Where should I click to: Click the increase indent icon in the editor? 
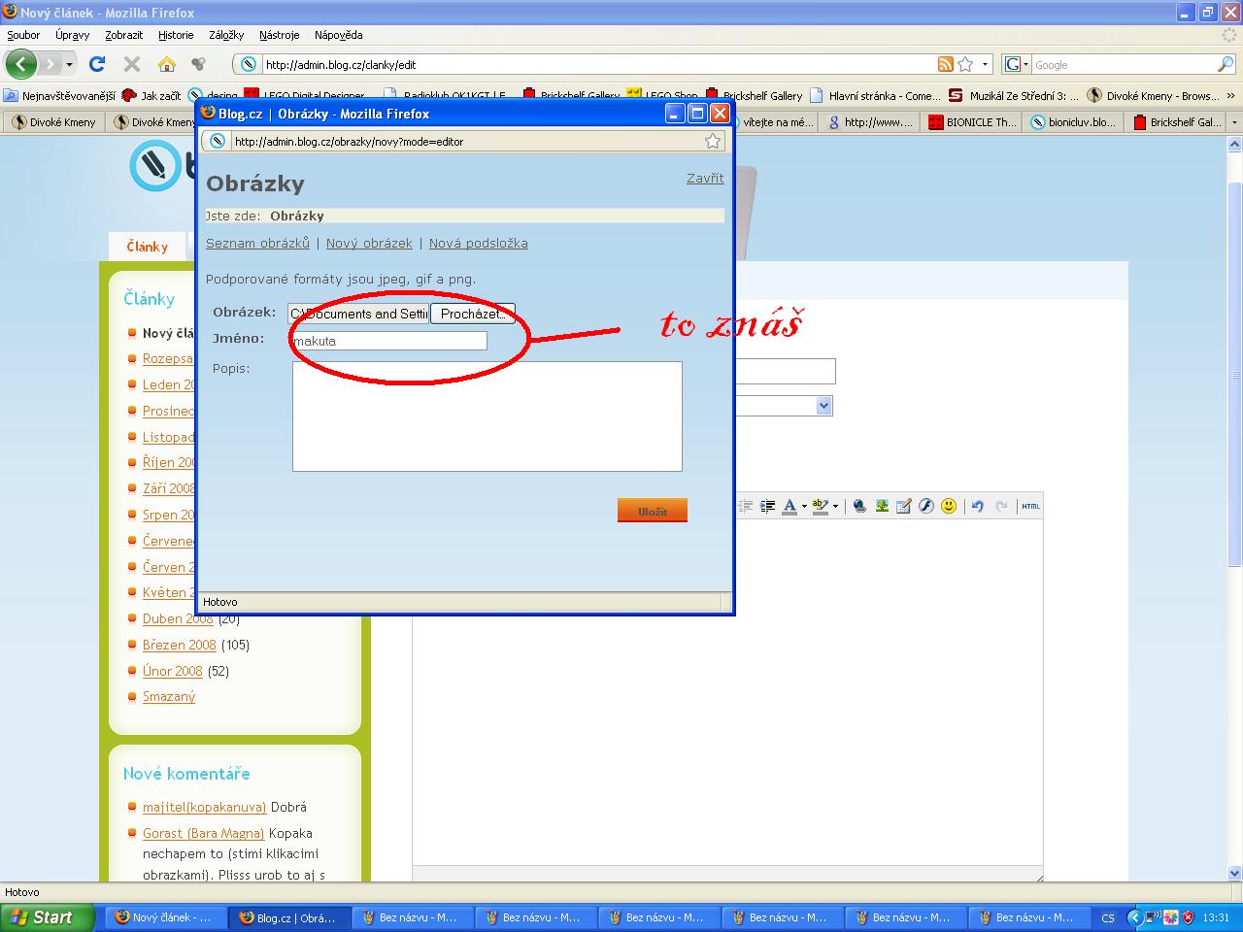767,506
